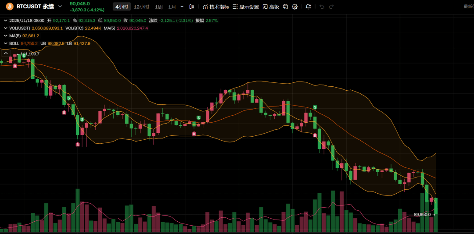Click the Bitcoin logo icon
Viewport: 474px width, 234px height.
click(x=9, y=7)
